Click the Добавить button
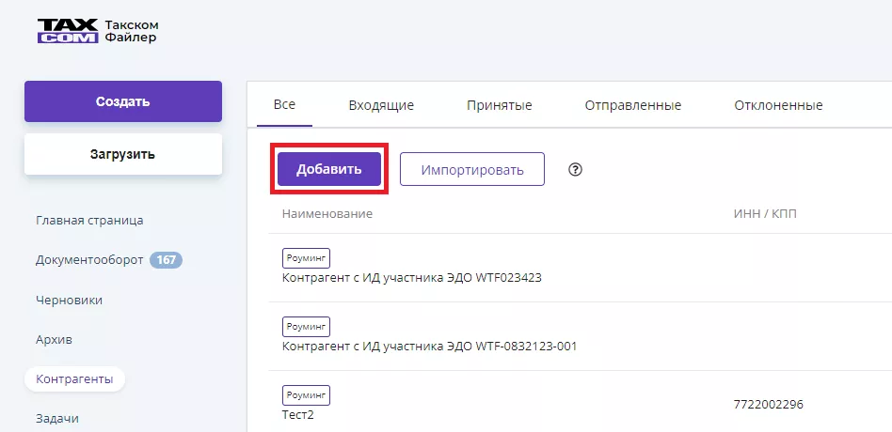This screenshot has height=432, width=892. pyautogui.click(x=328, y=170)
